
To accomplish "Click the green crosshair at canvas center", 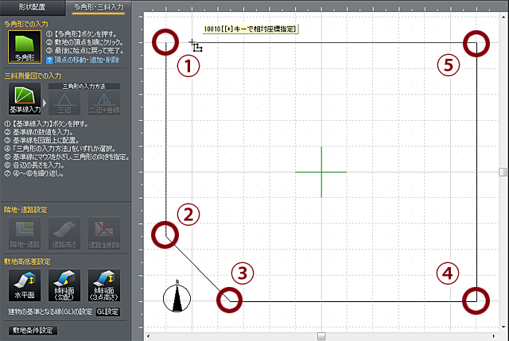I will click(321, 172).
